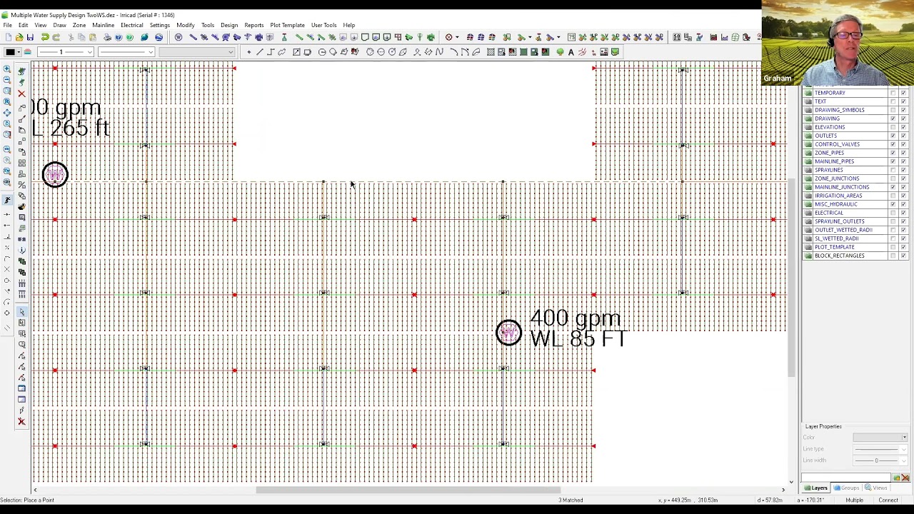This screenshot has height=514, width=914.
Task: Click the black current color swatch
Action: 9,52
